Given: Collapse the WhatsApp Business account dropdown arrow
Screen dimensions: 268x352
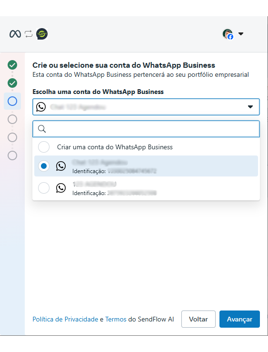Looking at the screenshot, I should pyautogui.click(x=250, y=107).
